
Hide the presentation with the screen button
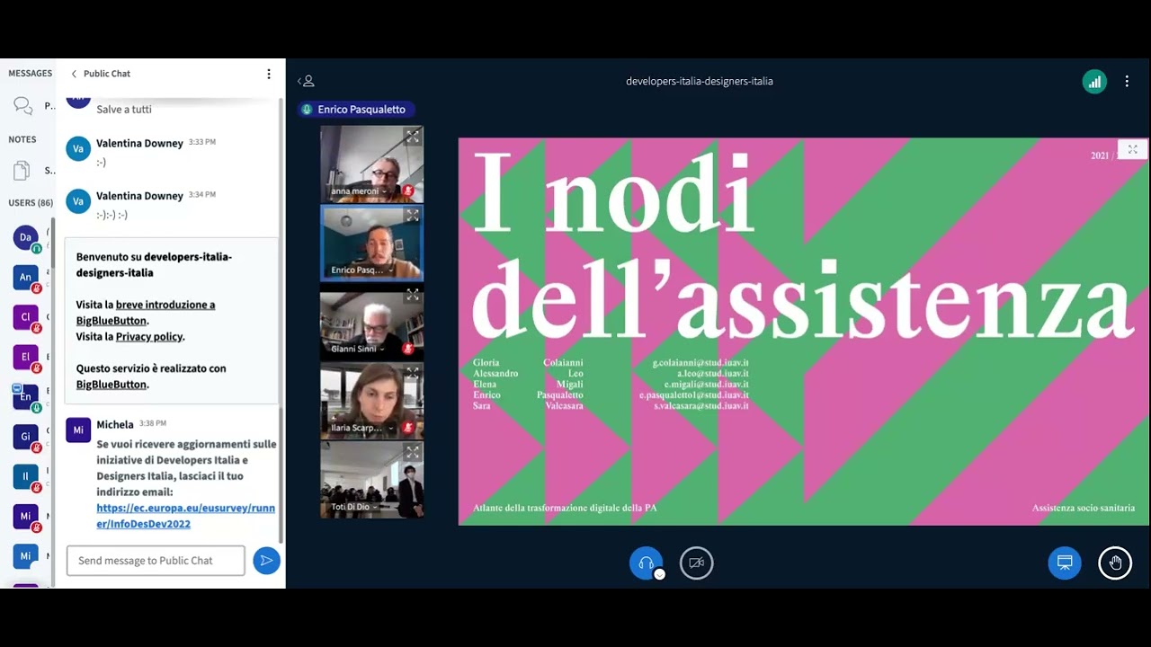pos(1065,563)
